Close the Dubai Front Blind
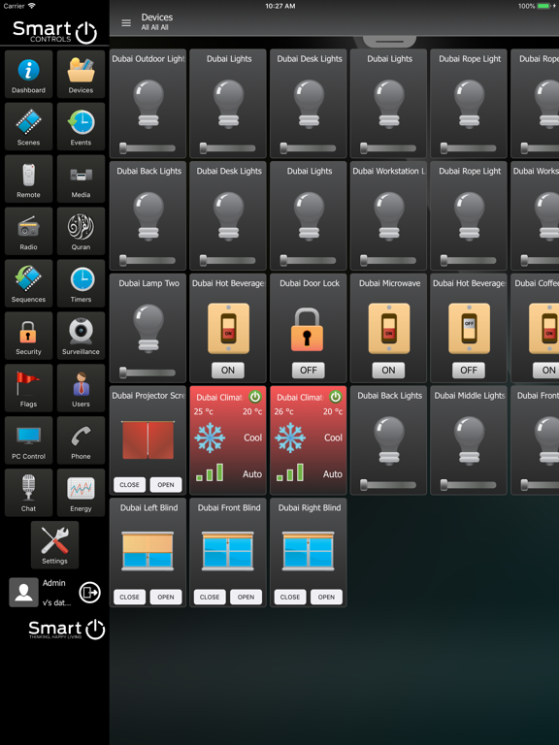Screen dimensions: 559x745 pyautogui.click(x=210, y=597)
